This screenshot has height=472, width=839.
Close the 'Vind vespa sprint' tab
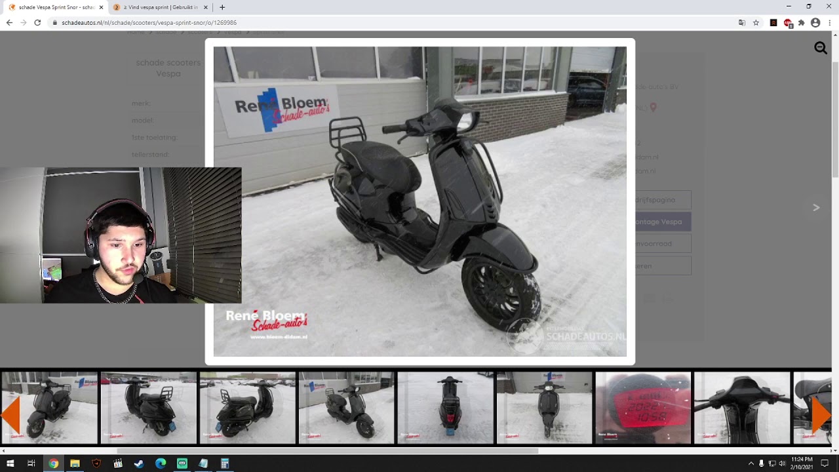(206, 7)
